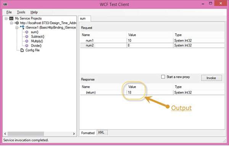Maximize the WCF Test Client window
229x146 pixels.
coord(210,3)
